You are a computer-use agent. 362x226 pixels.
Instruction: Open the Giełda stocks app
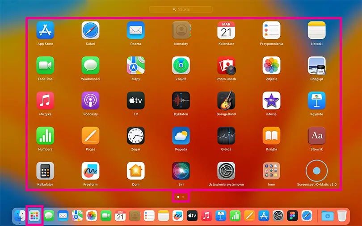[226, 136]
